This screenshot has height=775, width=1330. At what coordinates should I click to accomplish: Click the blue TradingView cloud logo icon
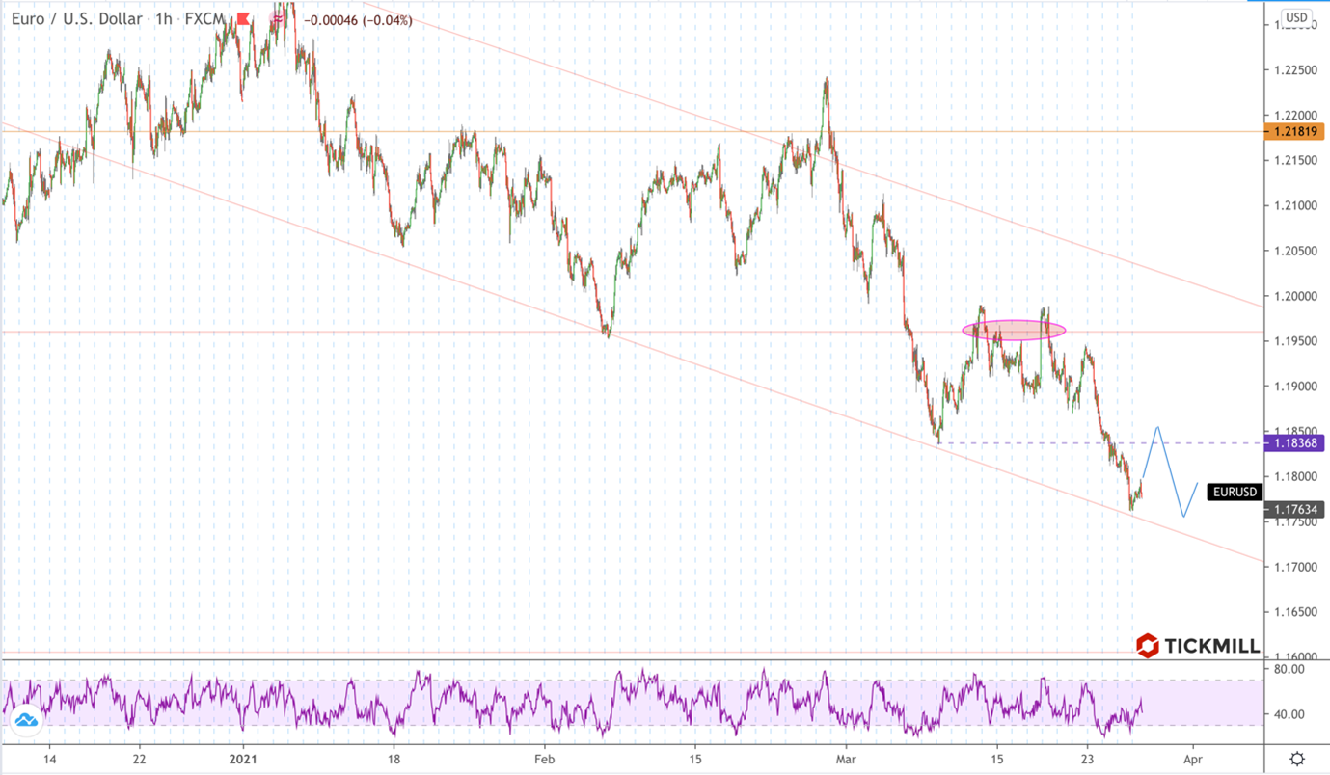coord(26,720)
